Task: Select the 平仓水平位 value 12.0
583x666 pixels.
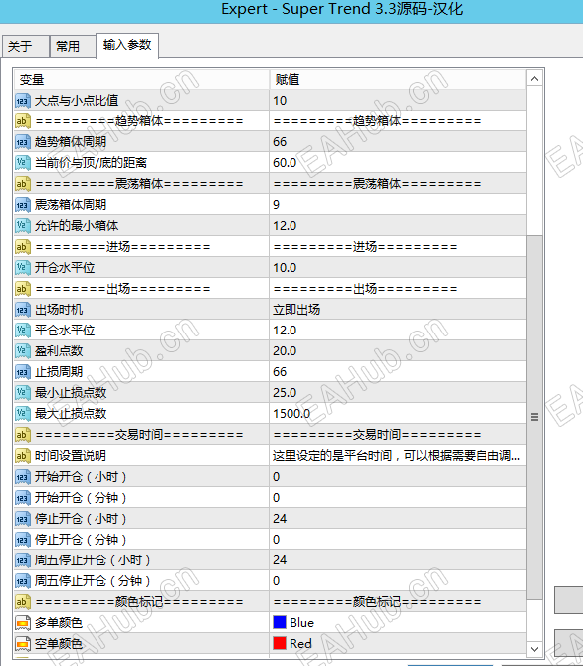Action: [x=398, y=331]
